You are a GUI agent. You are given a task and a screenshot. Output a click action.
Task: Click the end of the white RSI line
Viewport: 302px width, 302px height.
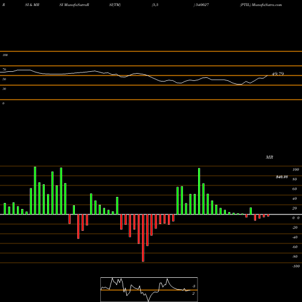(268, 75)
